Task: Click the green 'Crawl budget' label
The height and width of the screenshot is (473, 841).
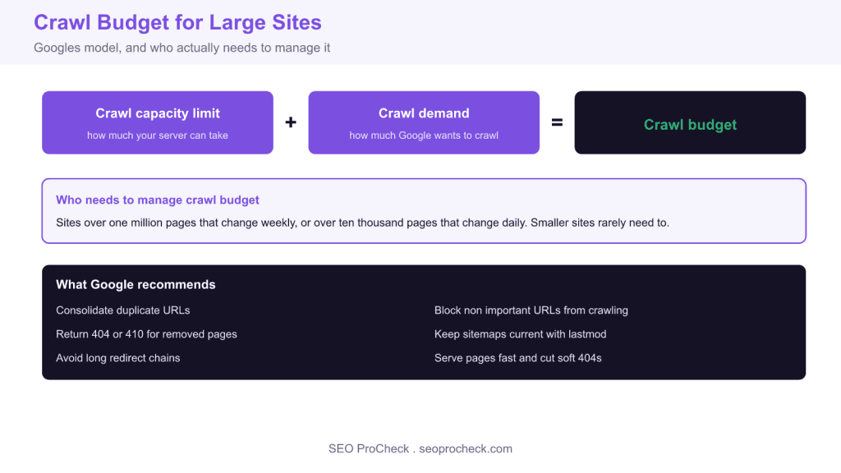Action: tap(690, 125)
